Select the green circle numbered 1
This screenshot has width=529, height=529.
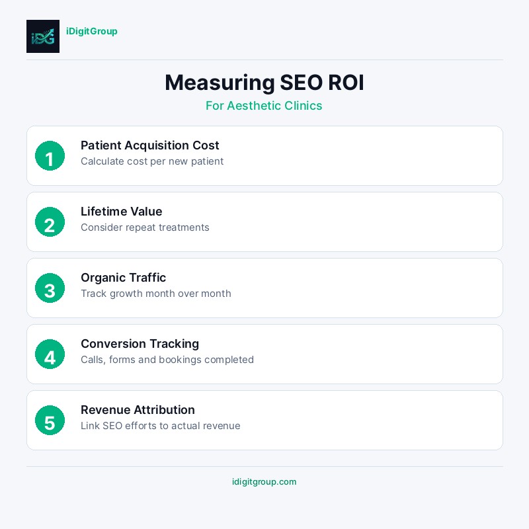pos(50,156)
